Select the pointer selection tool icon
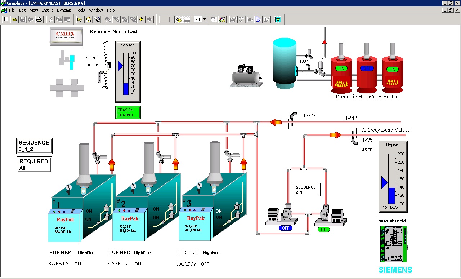461x279 pixels. 178,19
